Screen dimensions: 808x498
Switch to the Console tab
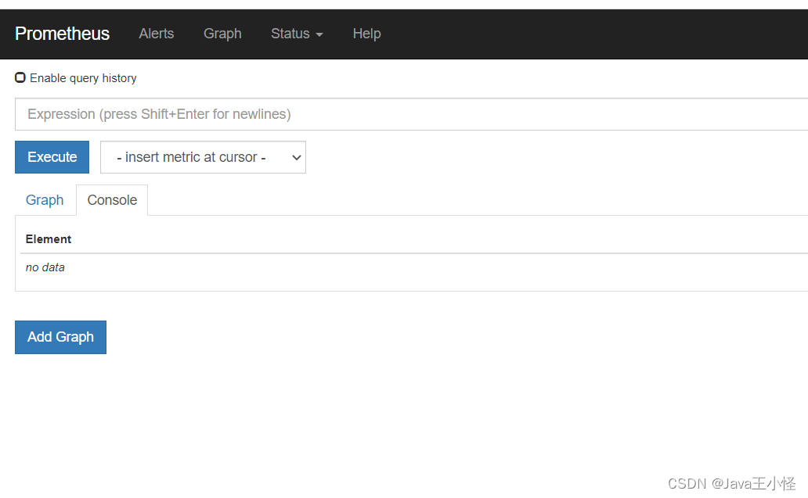[x=111, y=200]
